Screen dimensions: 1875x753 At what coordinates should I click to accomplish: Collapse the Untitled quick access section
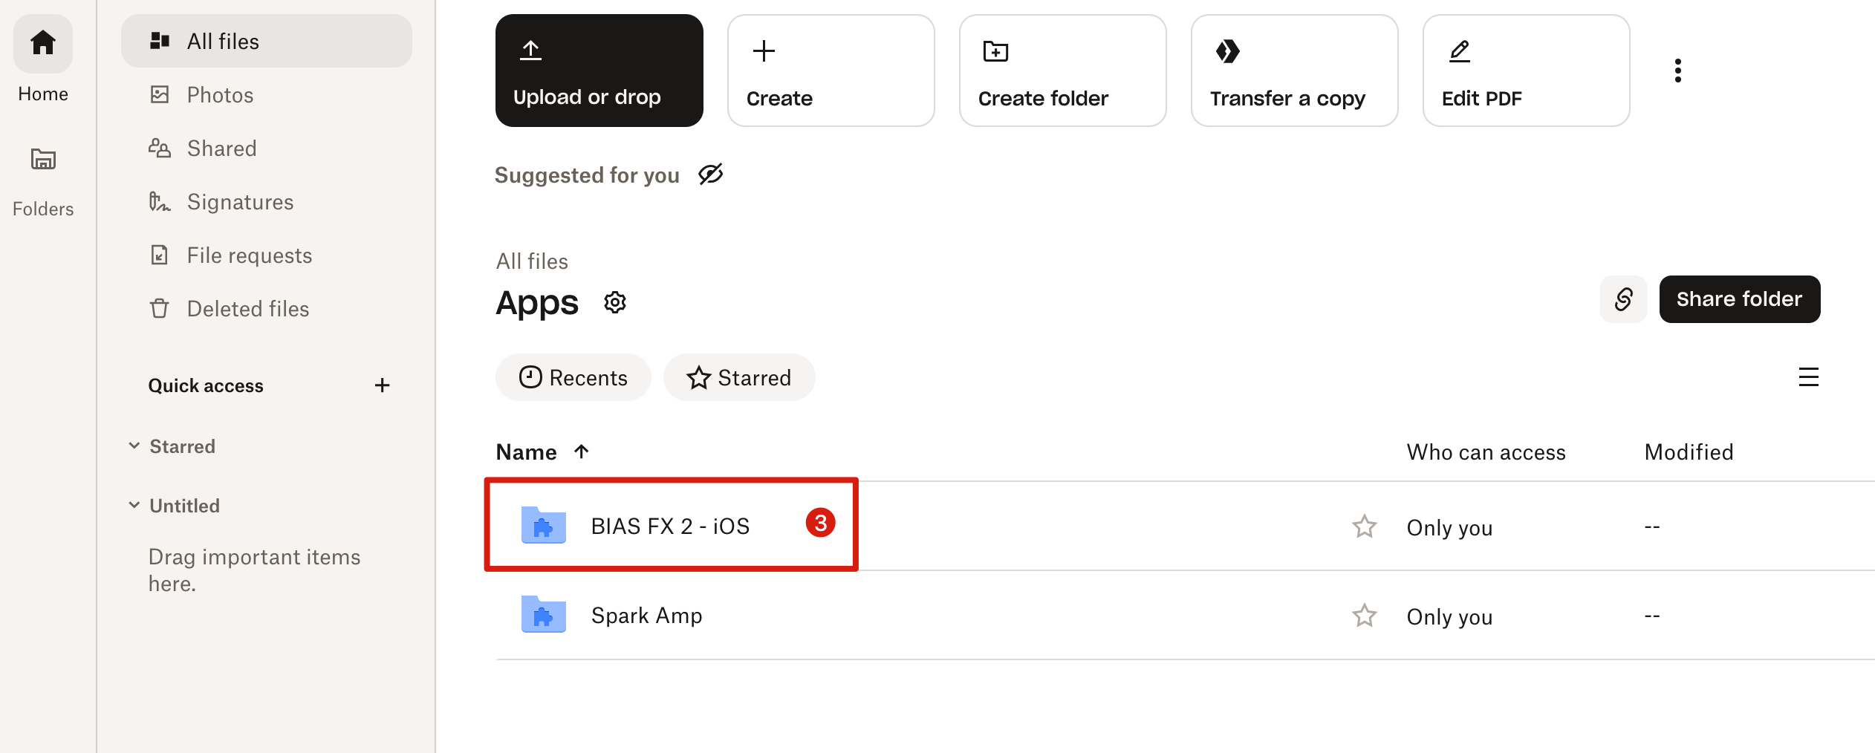coord(134,505)
